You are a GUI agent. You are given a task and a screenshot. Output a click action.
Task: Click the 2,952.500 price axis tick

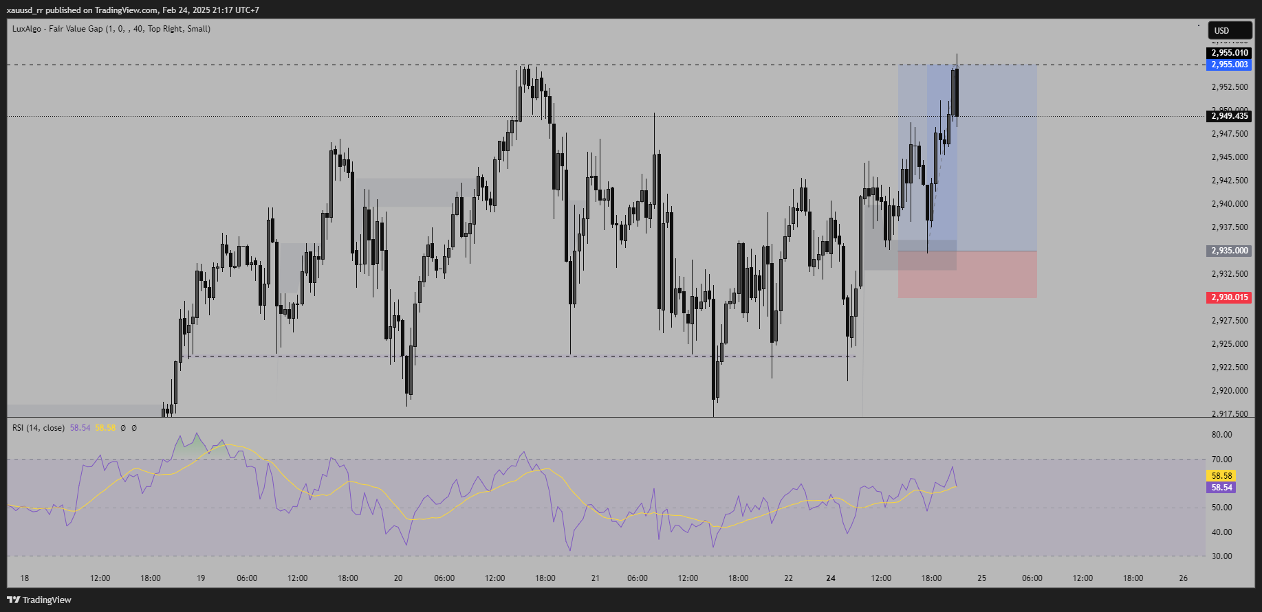1230,87
